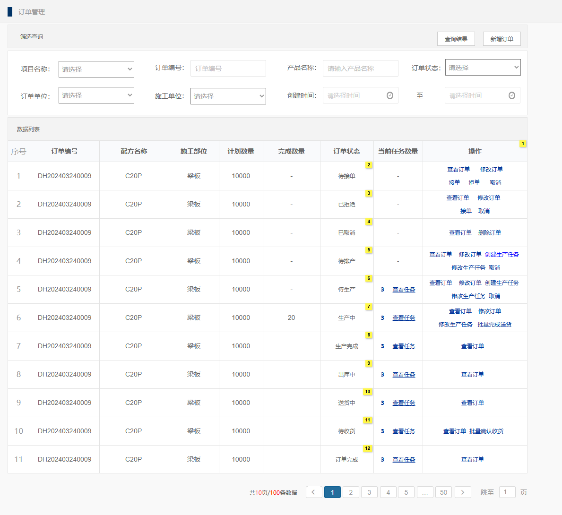The height and width of the screenshot is (515, 562).
Task: Click clock icon in 创建时间 start field
Action: click(x=389, y=95)
